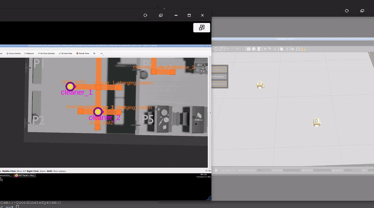Click the reload icon in left window header
Screen dimensions: 374x208
point(145,15)
